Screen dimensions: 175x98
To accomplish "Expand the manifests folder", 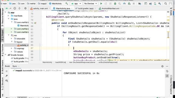I will 8,16.
